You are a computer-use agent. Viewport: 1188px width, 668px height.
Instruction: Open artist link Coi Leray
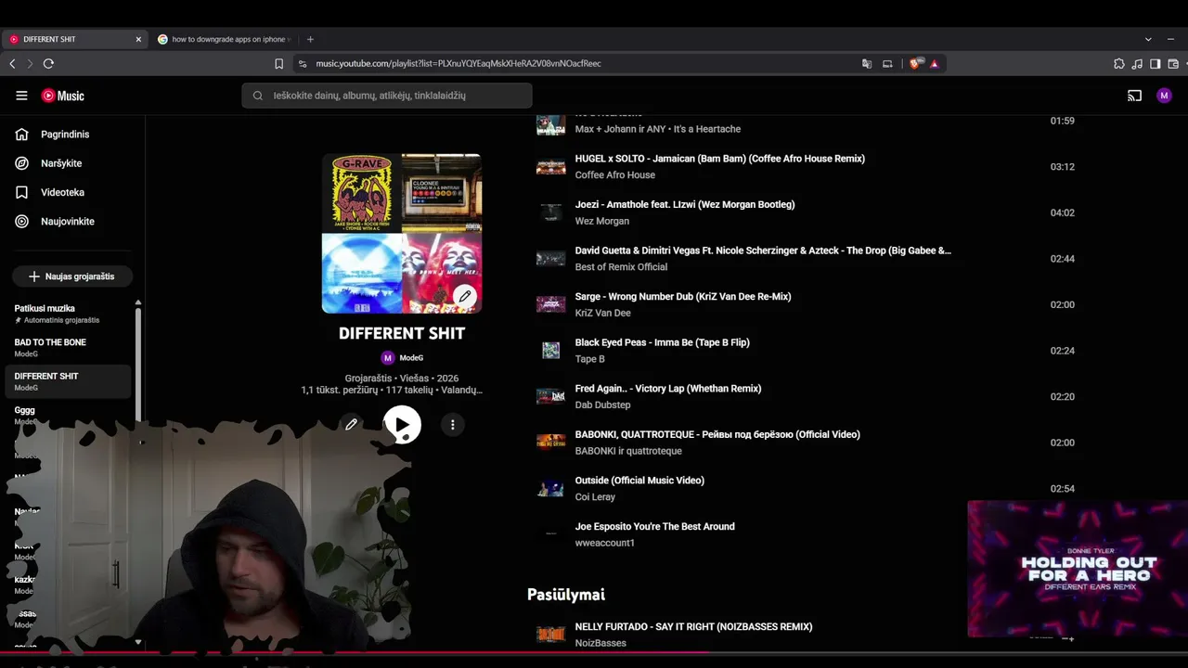coord(596,496)
